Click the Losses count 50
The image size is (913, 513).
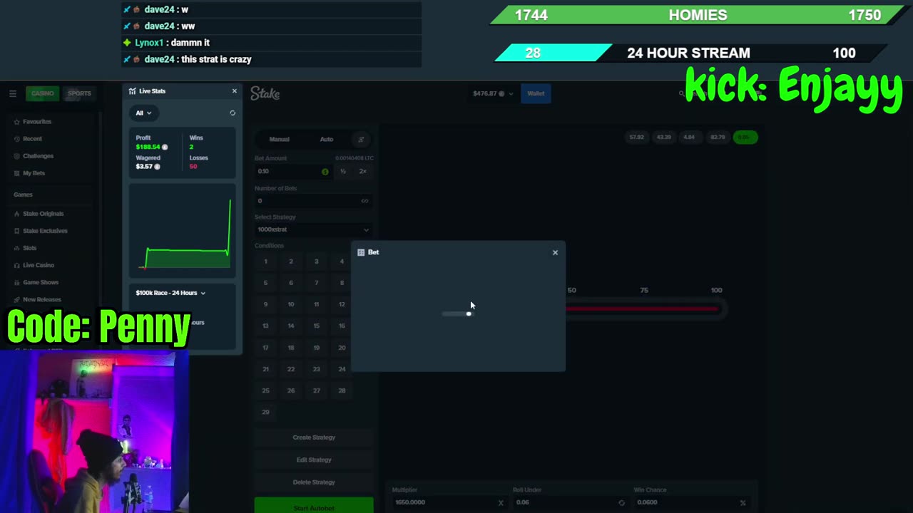(193, 167)
